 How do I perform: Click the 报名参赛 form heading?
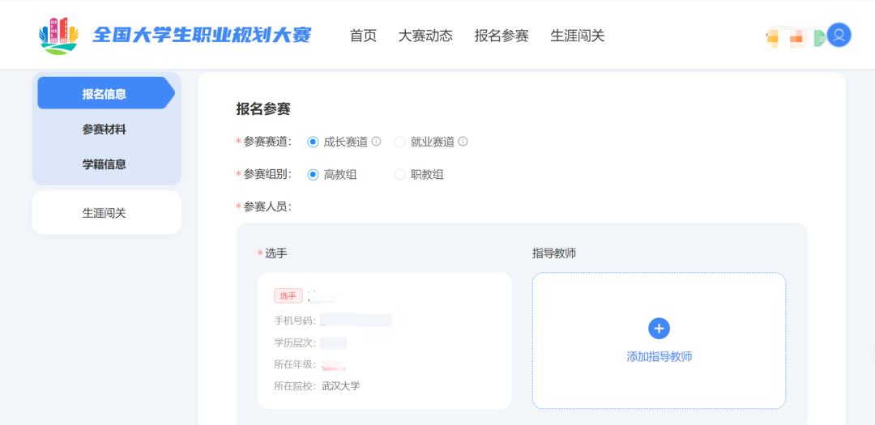263,109
